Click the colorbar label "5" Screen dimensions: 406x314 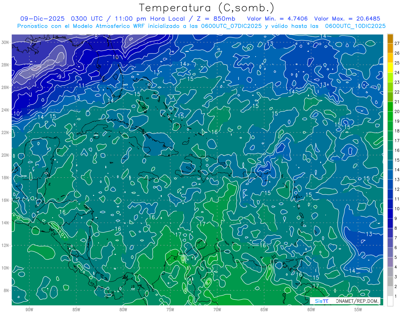coord(396,257)
